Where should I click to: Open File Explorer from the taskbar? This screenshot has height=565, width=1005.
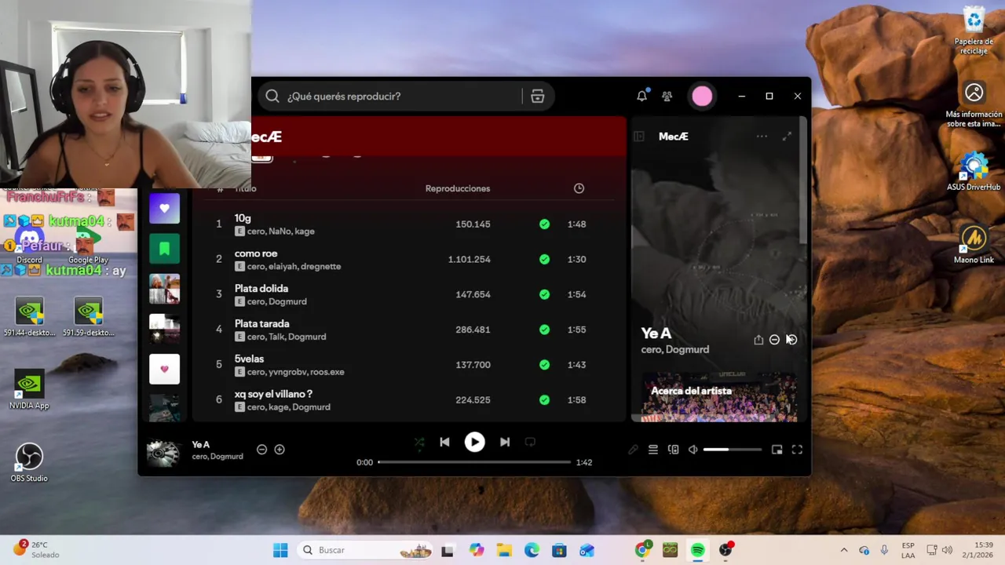coord(504,550)
